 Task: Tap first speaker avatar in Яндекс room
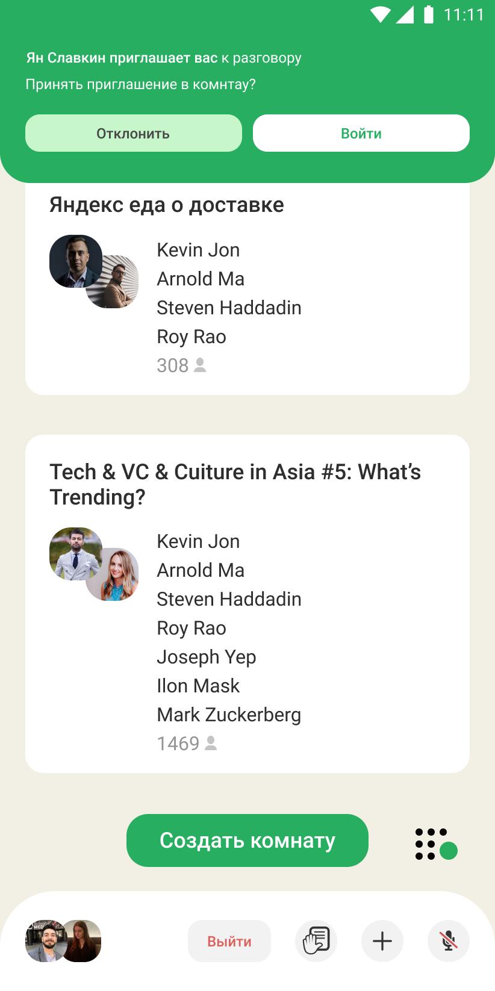[76, 261]
